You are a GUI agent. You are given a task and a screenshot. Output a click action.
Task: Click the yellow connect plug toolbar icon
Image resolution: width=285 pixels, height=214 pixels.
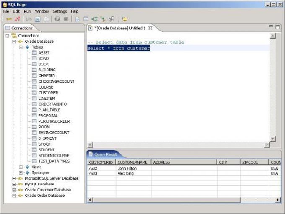tap(9, 19)
